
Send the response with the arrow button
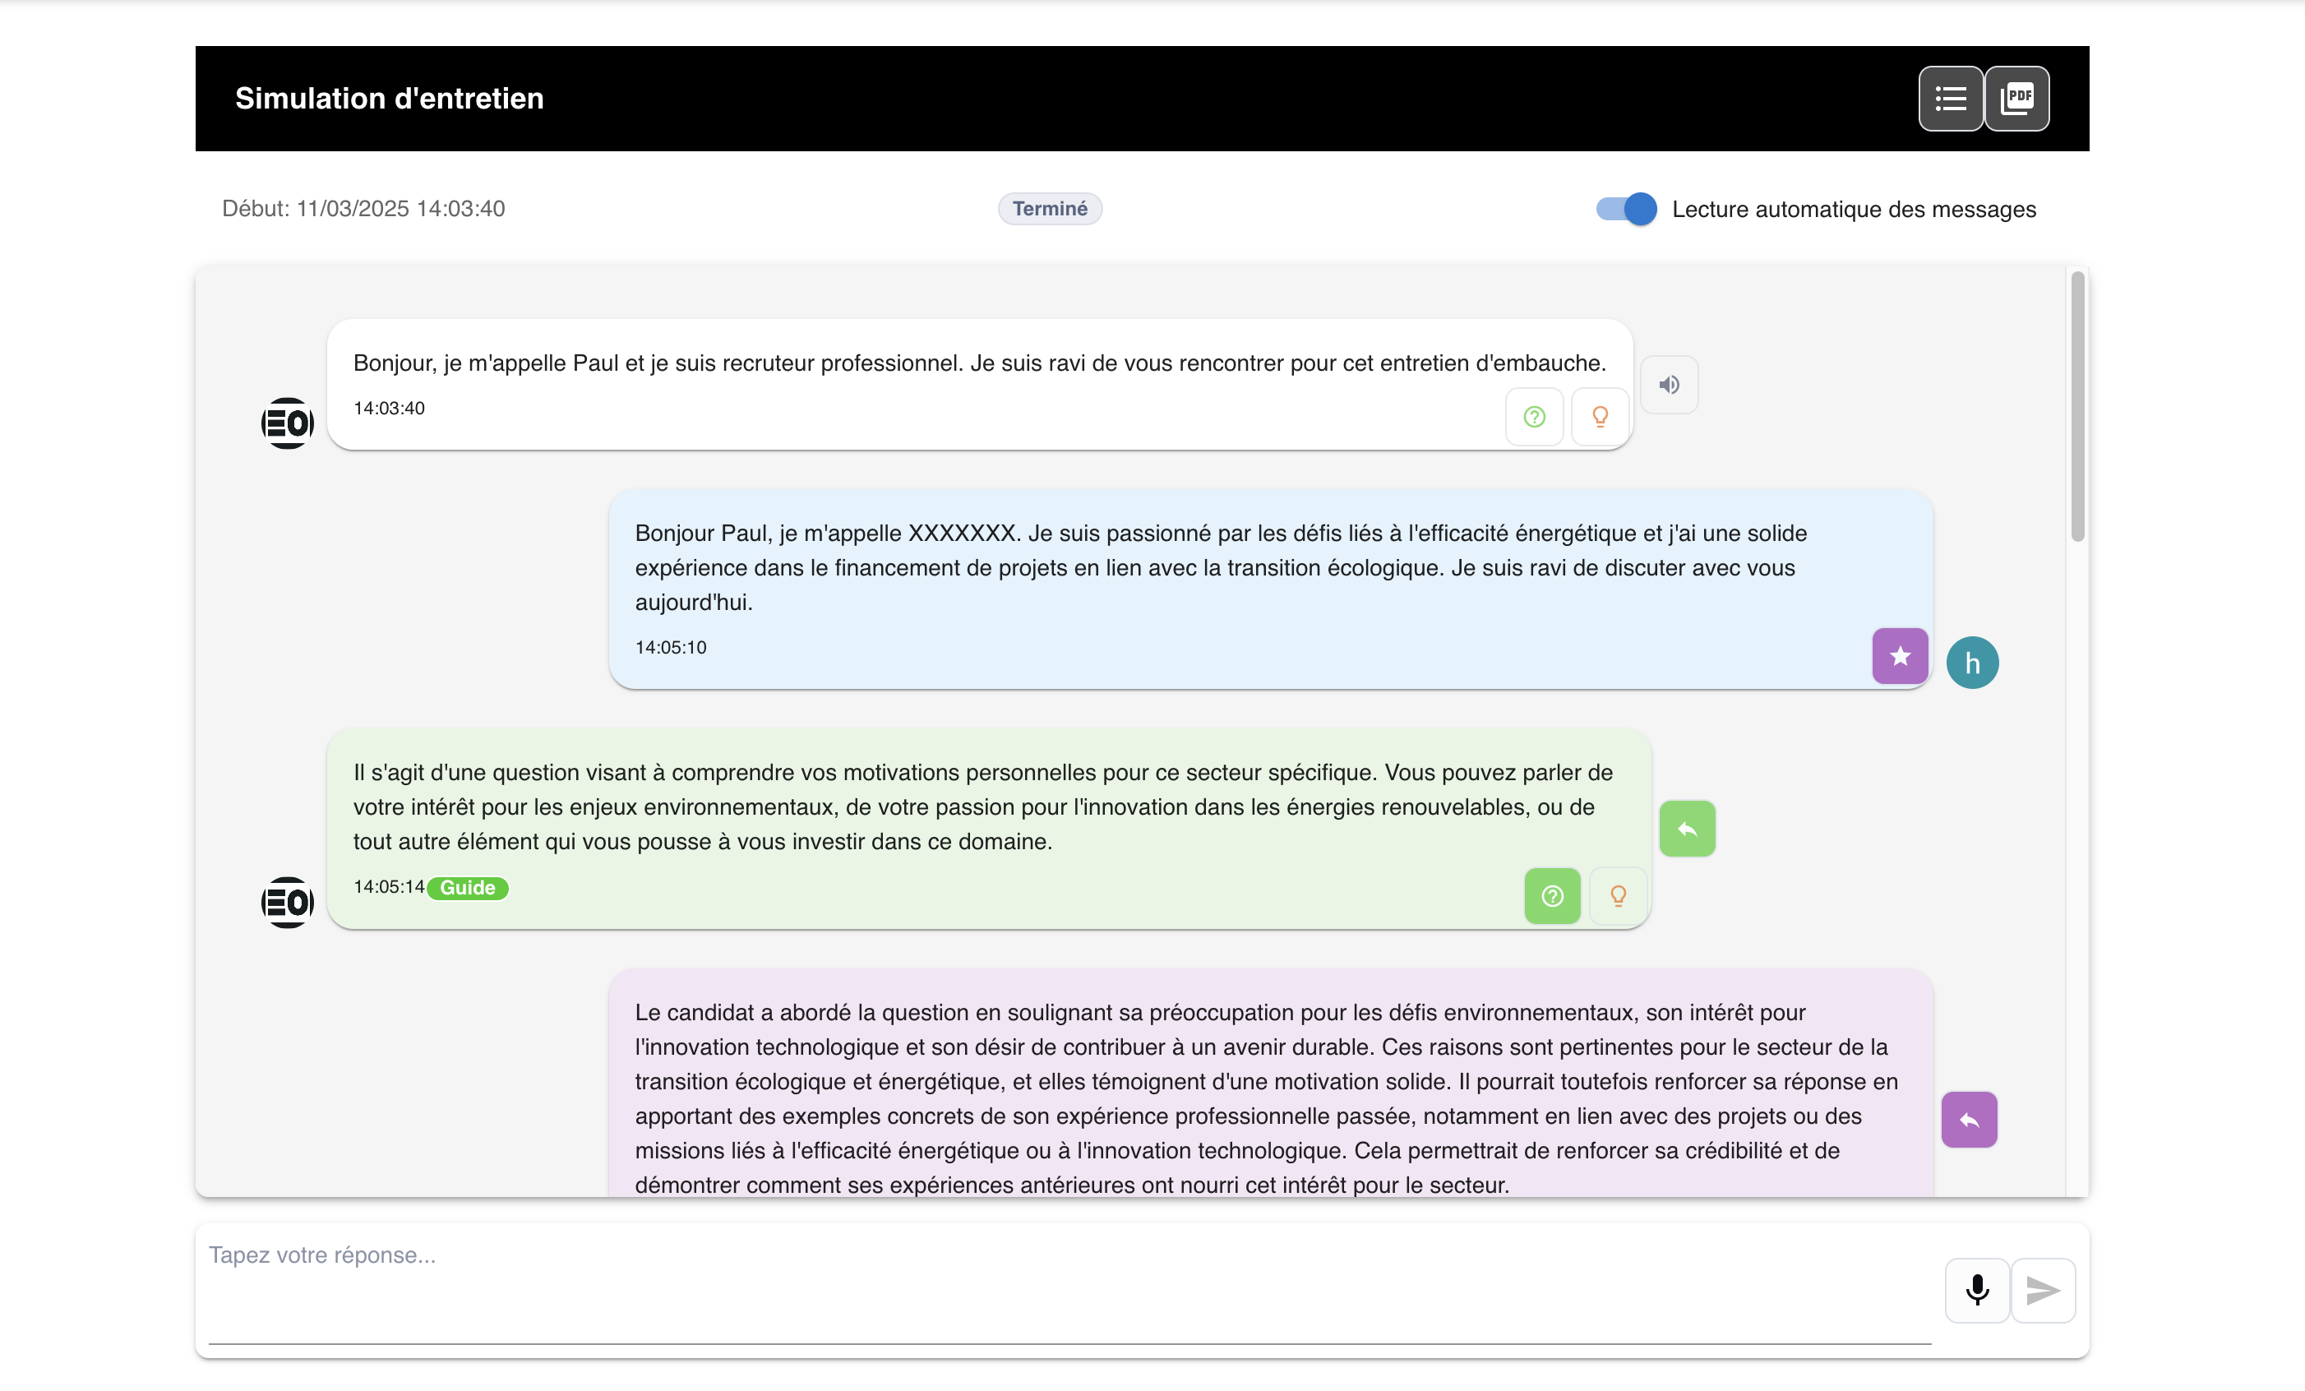point(2042,1290)
